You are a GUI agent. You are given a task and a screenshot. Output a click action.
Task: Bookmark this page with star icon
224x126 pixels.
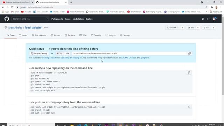pyautogui.click(x=206, y=7)
